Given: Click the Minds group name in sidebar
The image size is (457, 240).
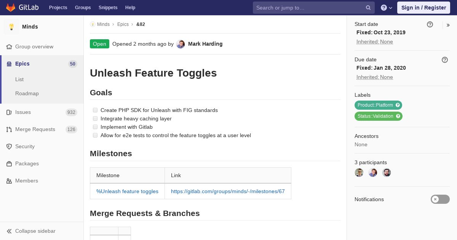Looking at the screenshot, I should point(30,27).
